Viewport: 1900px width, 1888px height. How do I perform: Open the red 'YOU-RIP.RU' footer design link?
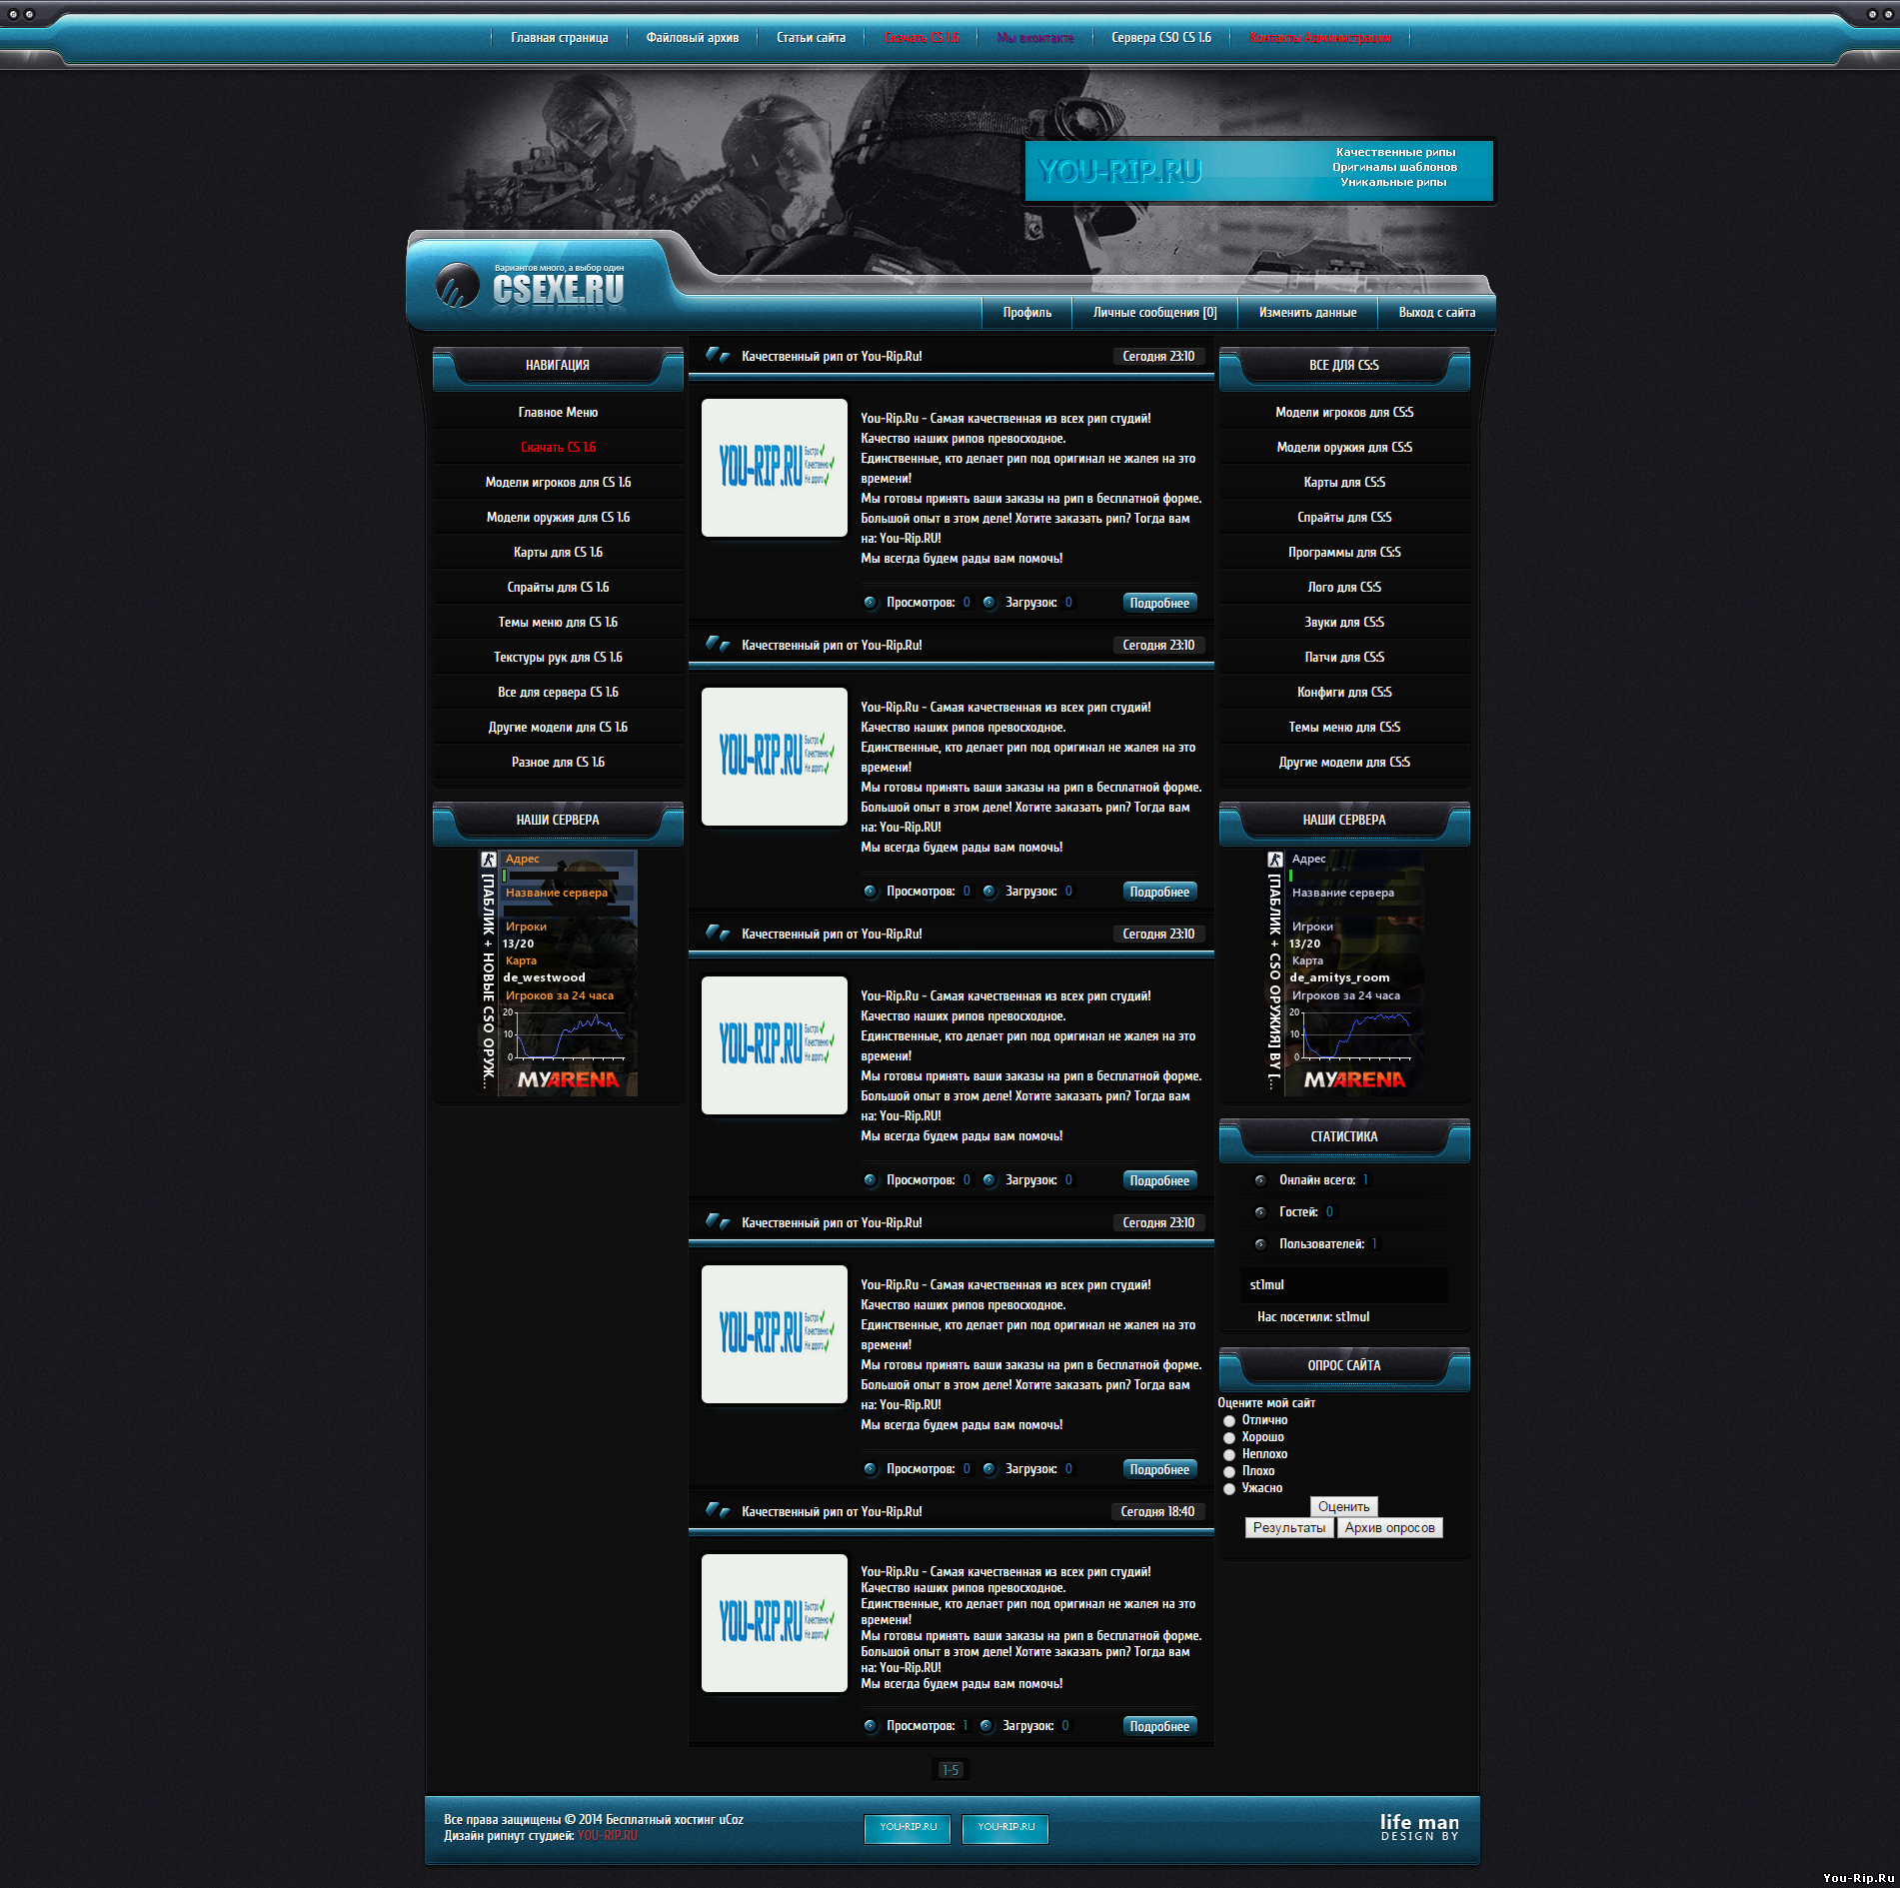(x=607, y=1836)
